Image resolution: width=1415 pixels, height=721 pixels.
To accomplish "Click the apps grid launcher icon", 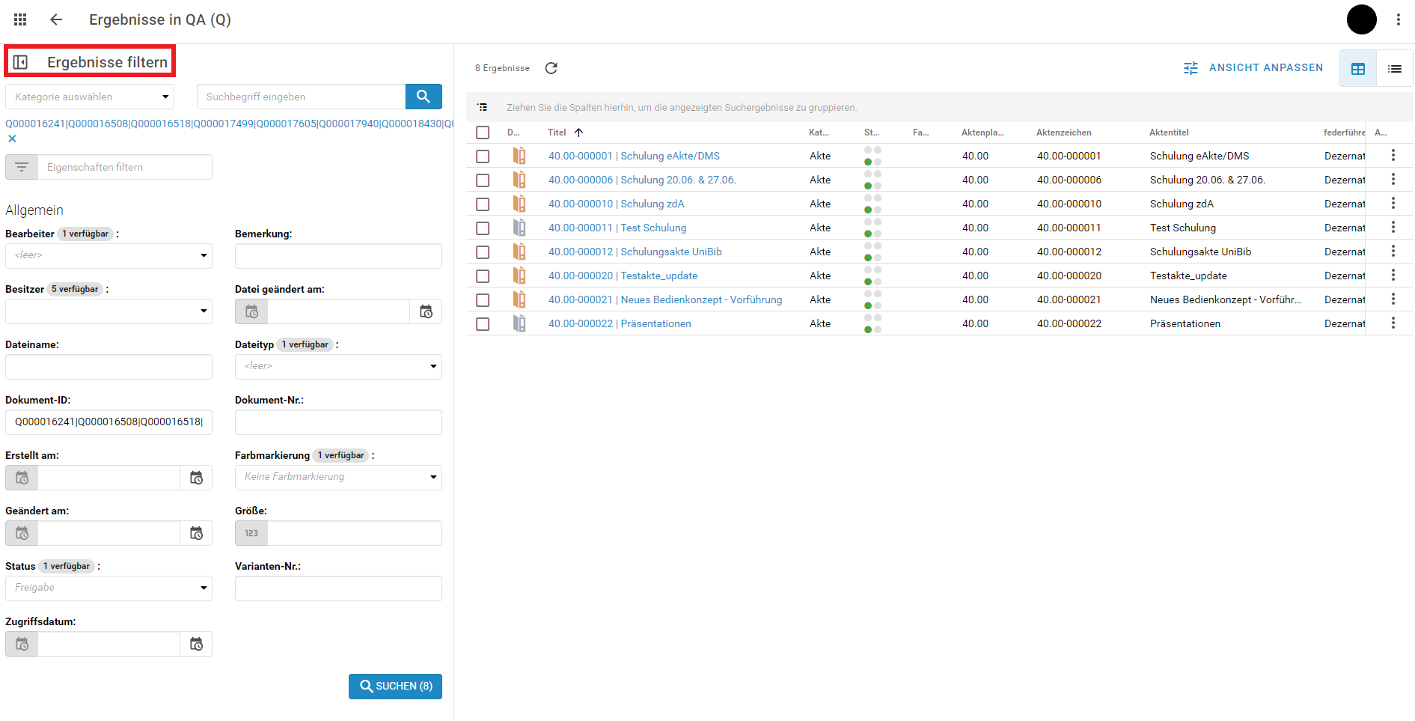I will [x=20, y=19].
